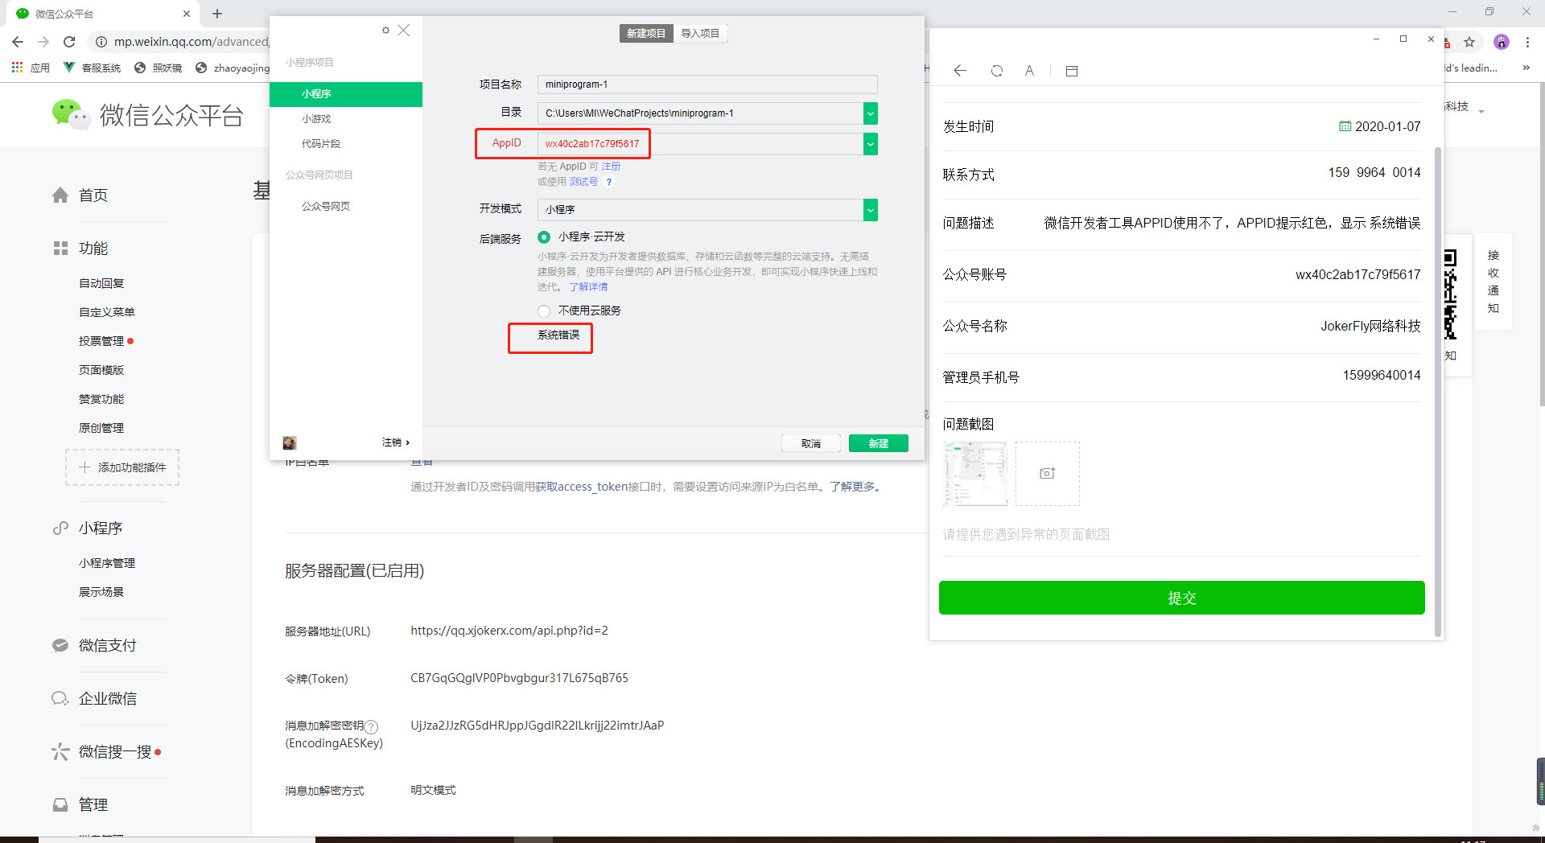Click the Chrome back arrow
This screenshot has height=843, width=1545.
18,42
